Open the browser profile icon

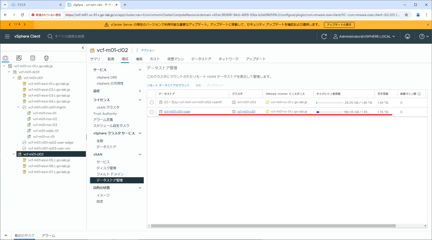click(418, 15)
